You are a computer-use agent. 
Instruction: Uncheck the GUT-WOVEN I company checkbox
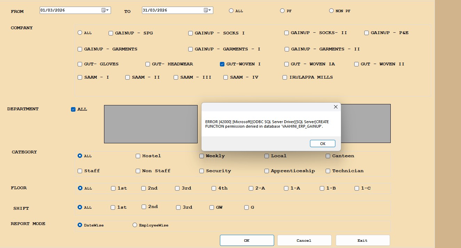click(222, 64)
